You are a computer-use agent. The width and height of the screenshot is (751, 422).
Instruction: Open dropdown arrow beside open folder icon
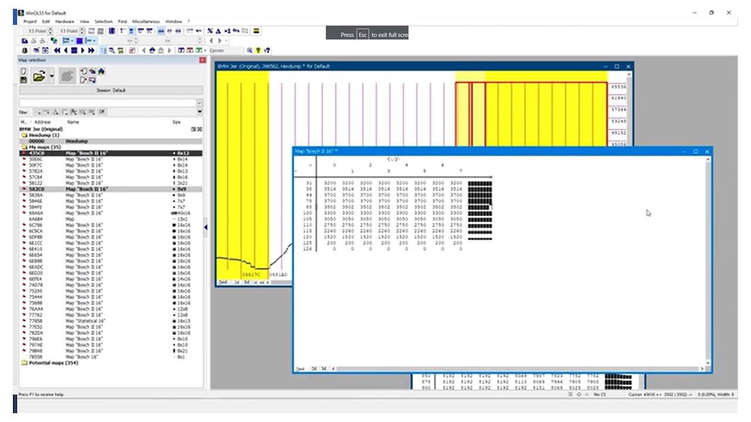coord(52,76)
